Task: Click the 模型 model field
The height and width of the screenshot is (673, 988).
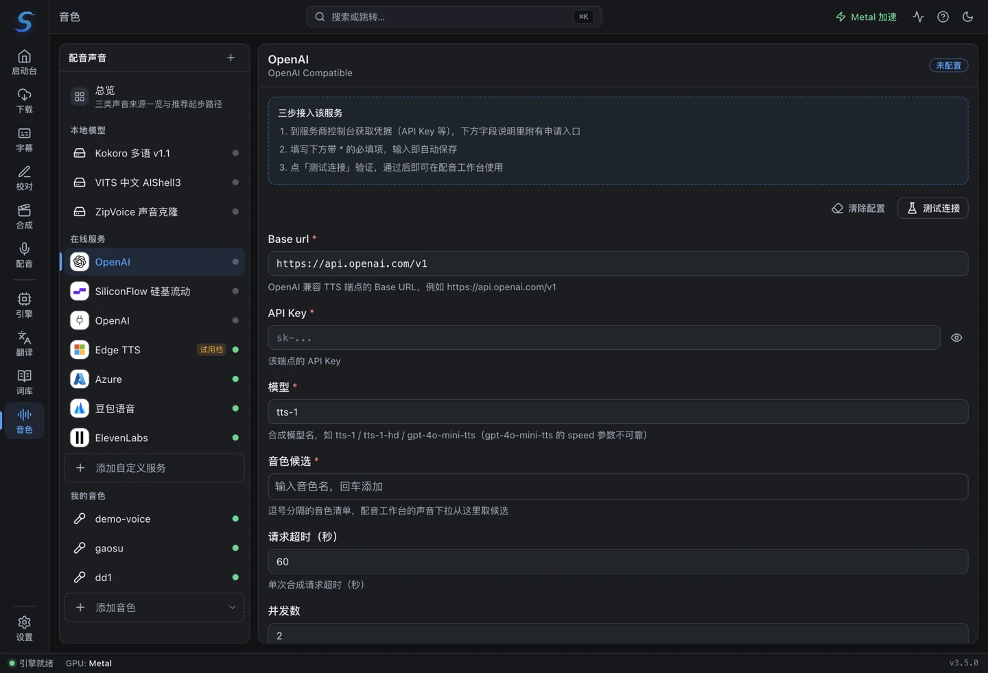Action: [618, 412]
